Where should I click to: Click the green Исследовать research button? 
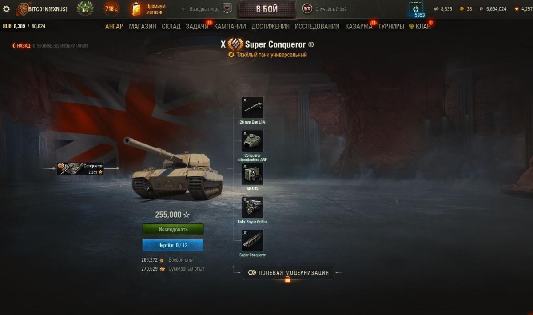173,230
